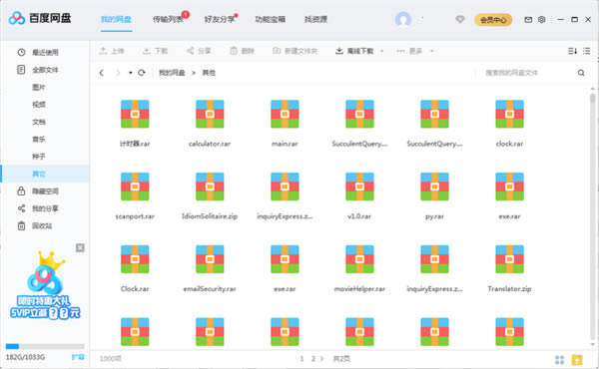
Task: Click the search magnifier icon
Action: [581, 73]
